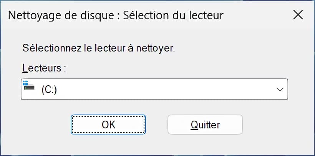The height and width of the screenshot is (156, 315).
Task: Click the dialog title bar text
Action: (x=116, y=15)
